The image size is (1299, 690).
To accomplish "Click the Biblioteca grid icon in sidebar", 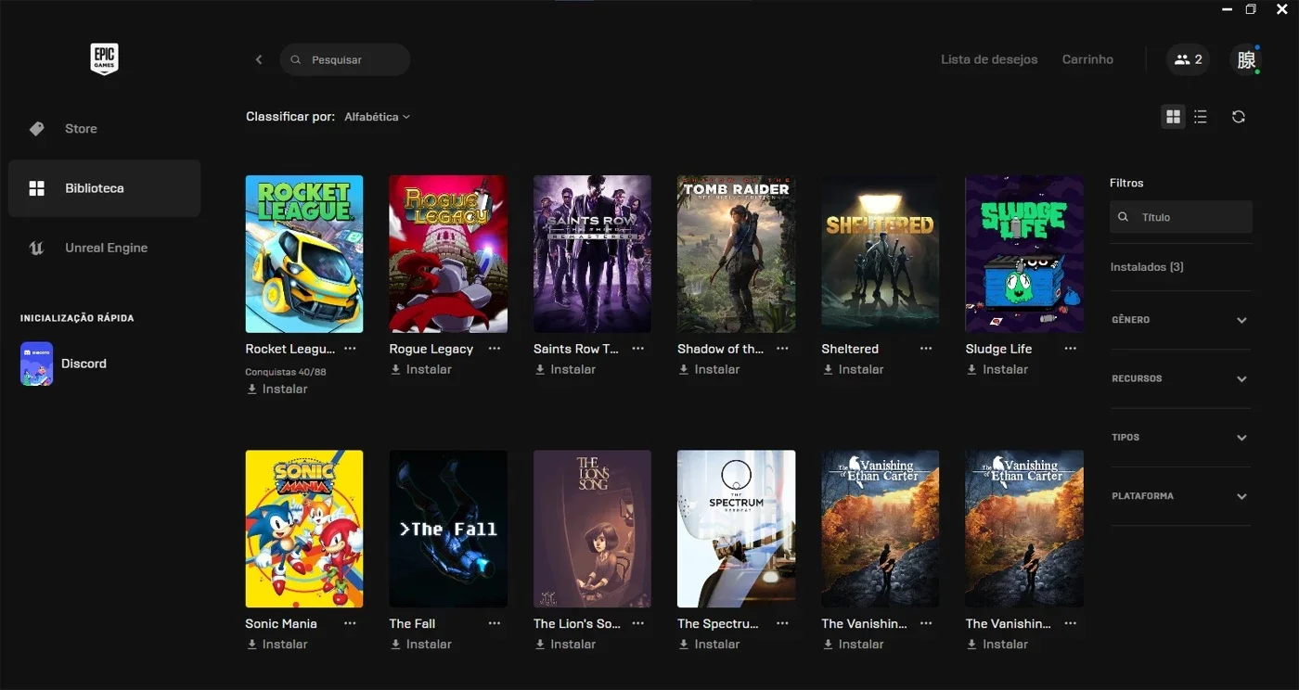I will click(x=36, y=188).
